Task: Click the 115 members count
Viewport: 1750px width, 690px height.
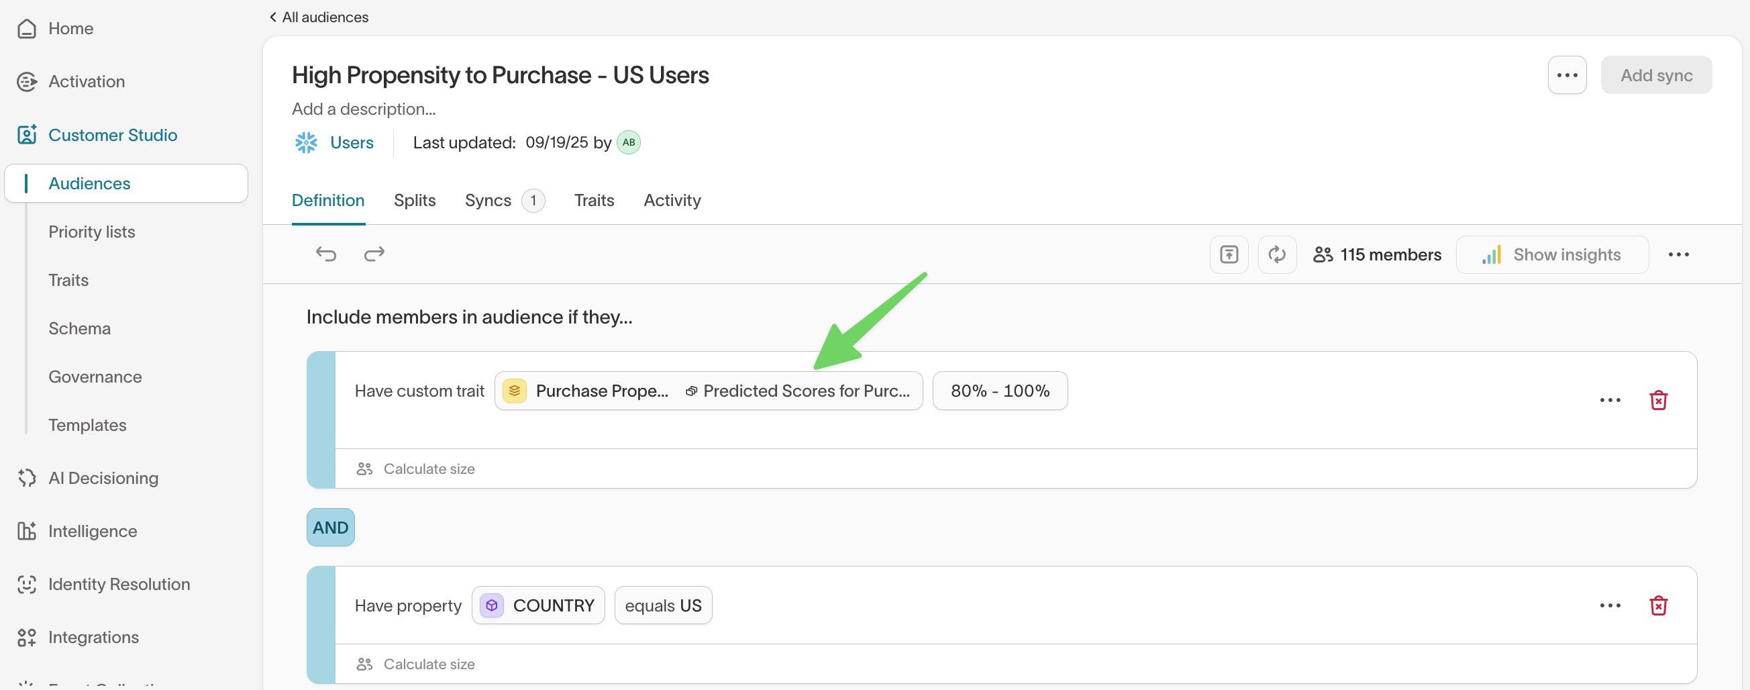Action: tap(1376, 255)
